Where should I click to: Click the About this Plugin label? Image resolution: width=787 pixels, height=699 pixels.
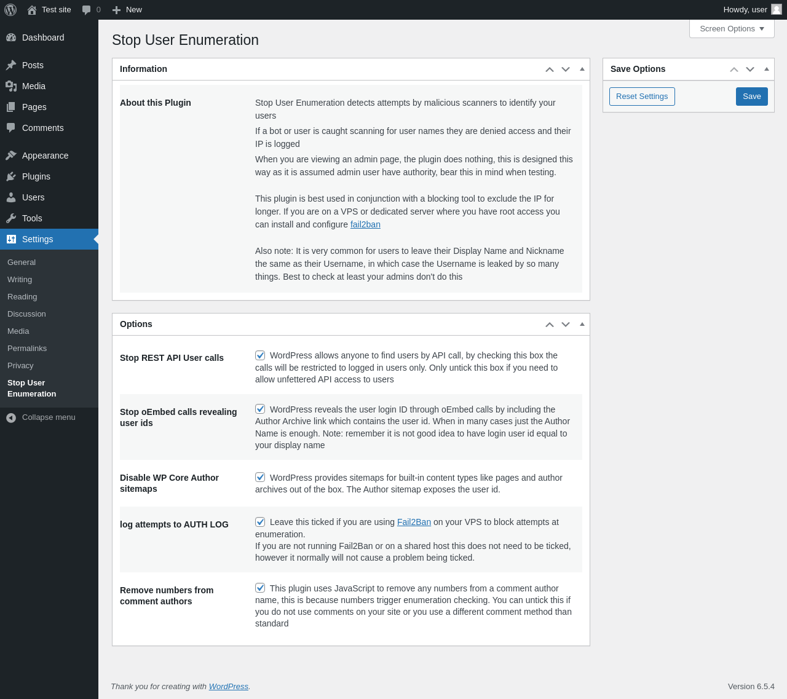pos(156,103)
